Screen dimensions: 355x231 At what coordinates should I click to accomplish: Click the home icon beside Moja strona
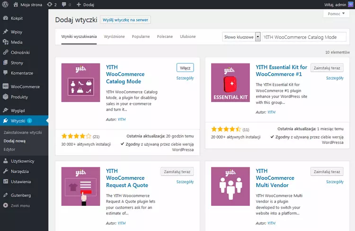16,5
